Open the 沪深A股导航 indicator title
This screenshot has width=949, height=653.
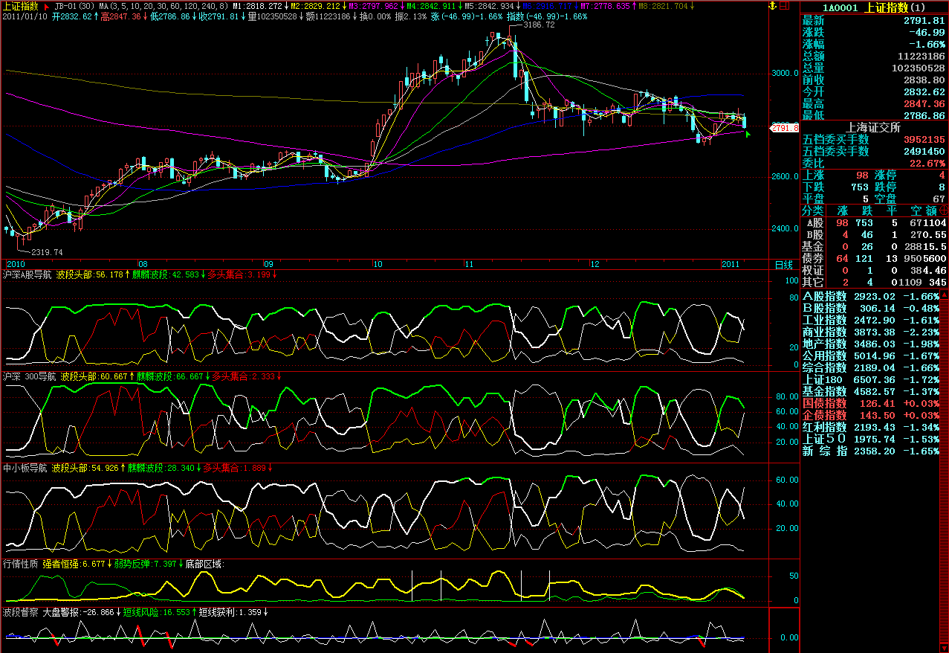[27, 274]
